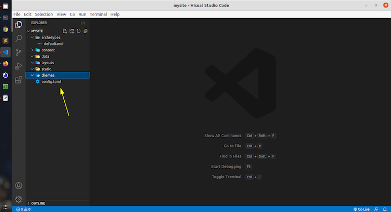Viewport: 391px width, 212px height.
Task: Collapse the MYSITE root folder
Action: click(28, 31)
